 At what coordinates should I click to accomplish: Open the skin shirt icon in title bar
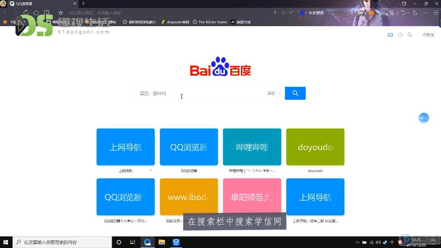(x=404, y=3)
